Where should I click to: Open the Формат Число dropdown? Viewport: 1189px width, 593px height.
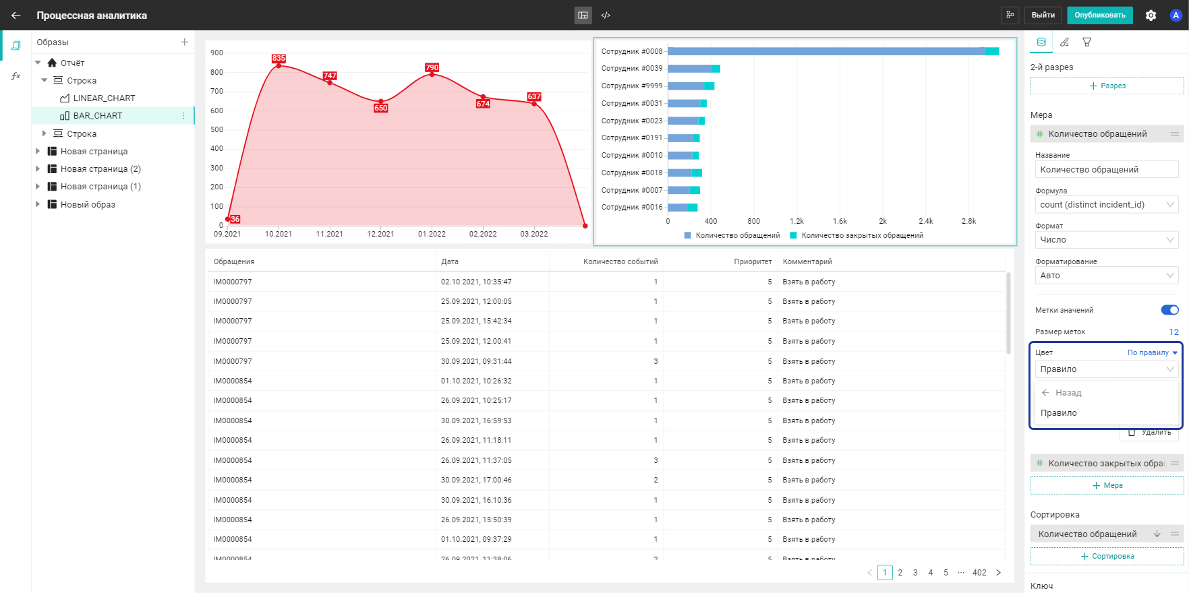point(1107,240)
